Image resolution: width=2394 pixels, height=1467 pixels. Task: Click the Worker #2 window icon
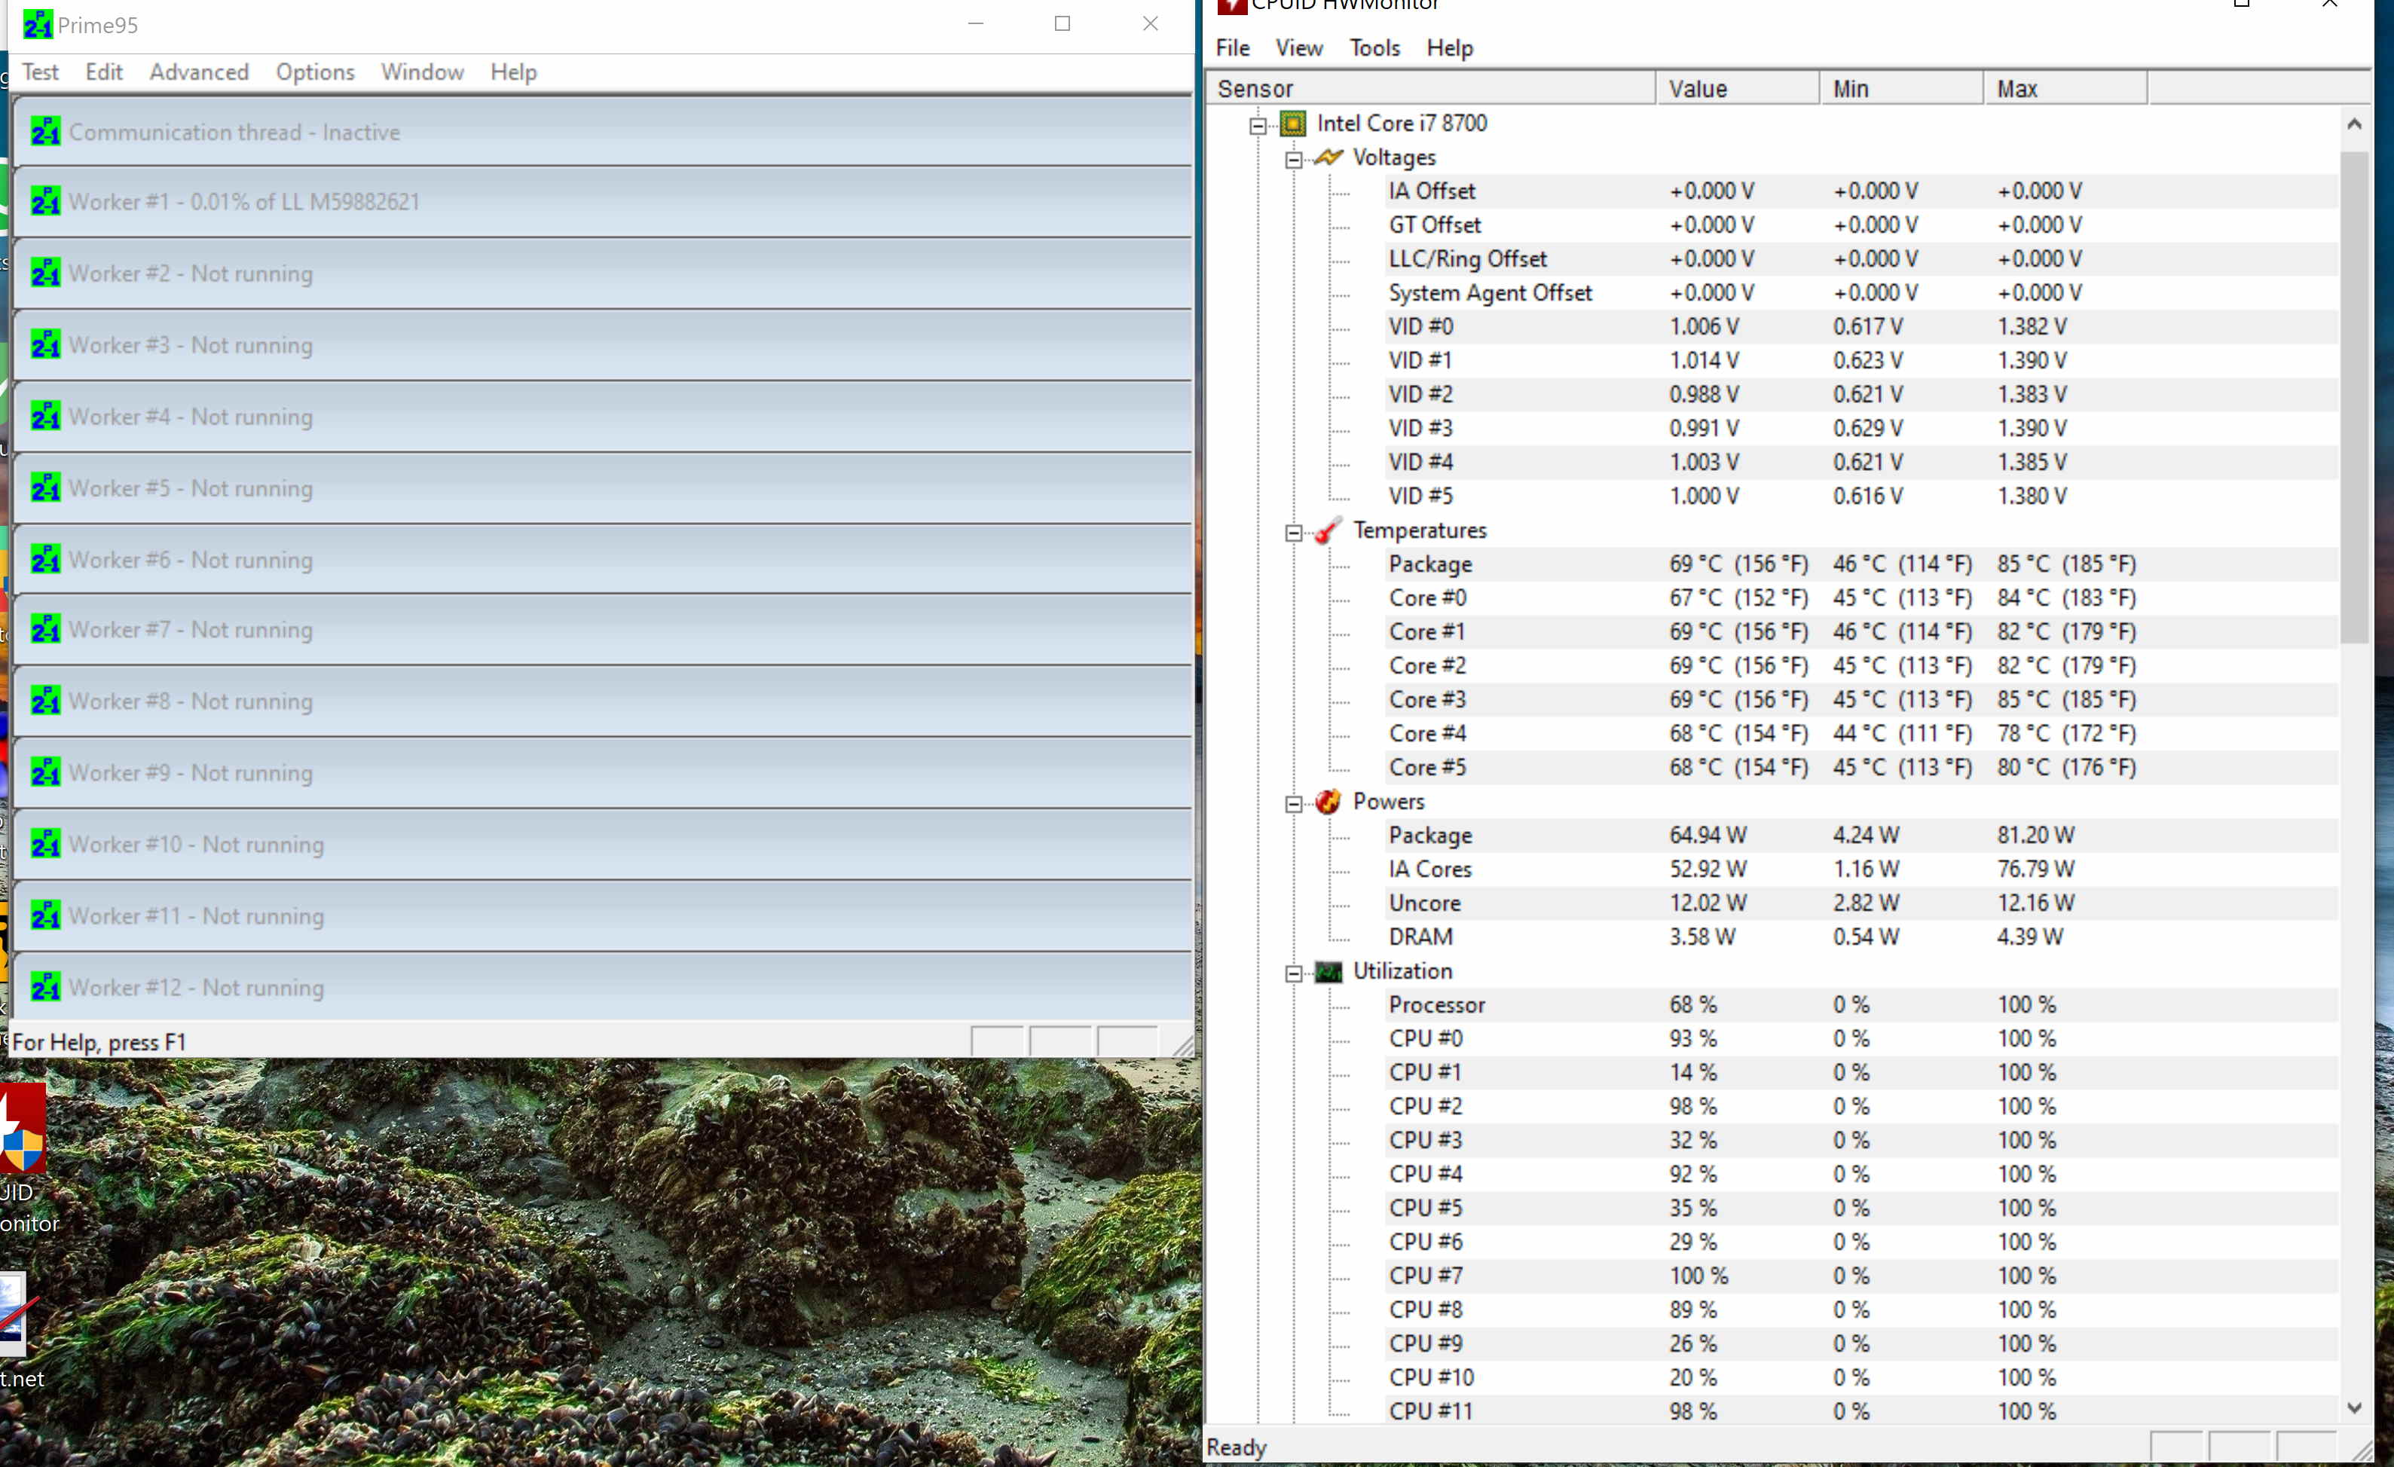coord(46,273)
